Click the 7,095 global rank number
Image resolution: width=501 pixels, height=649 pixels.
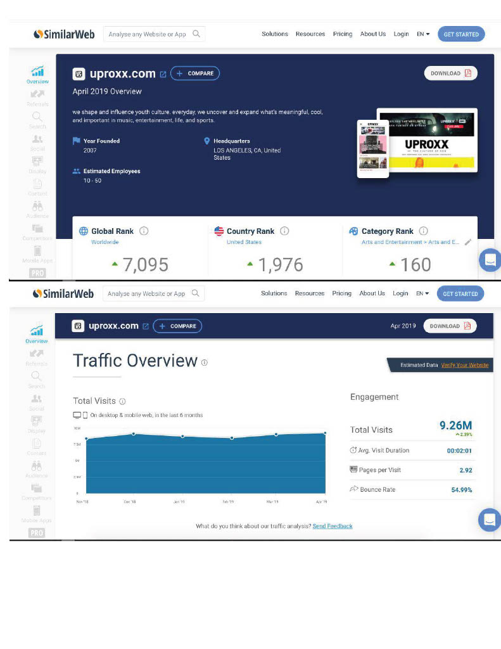[145, 265]
